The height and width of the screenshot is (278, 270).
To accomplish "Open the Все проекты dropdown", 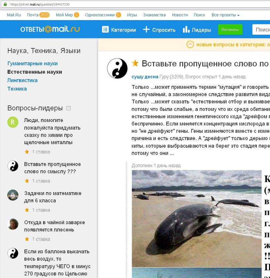I will tap(225, 15).
